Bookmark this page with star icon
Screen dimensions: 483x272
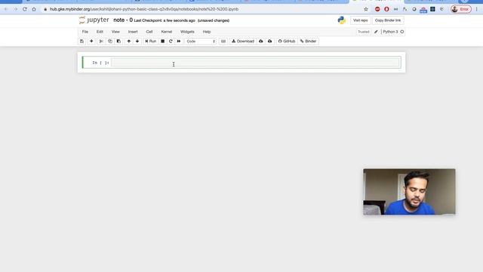[366, 9]
